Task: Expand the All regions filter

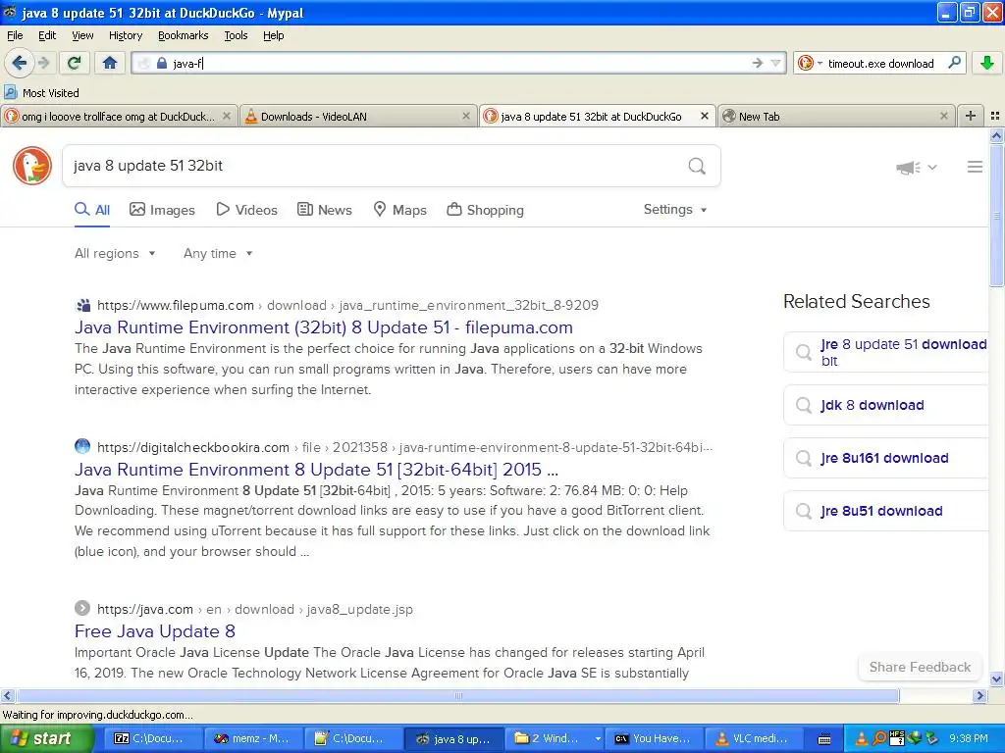Action: click(x=115, y=254)
